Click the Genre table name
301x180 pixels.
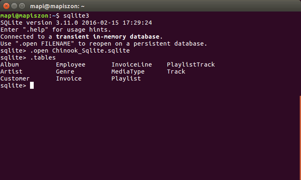coord(65,72)
